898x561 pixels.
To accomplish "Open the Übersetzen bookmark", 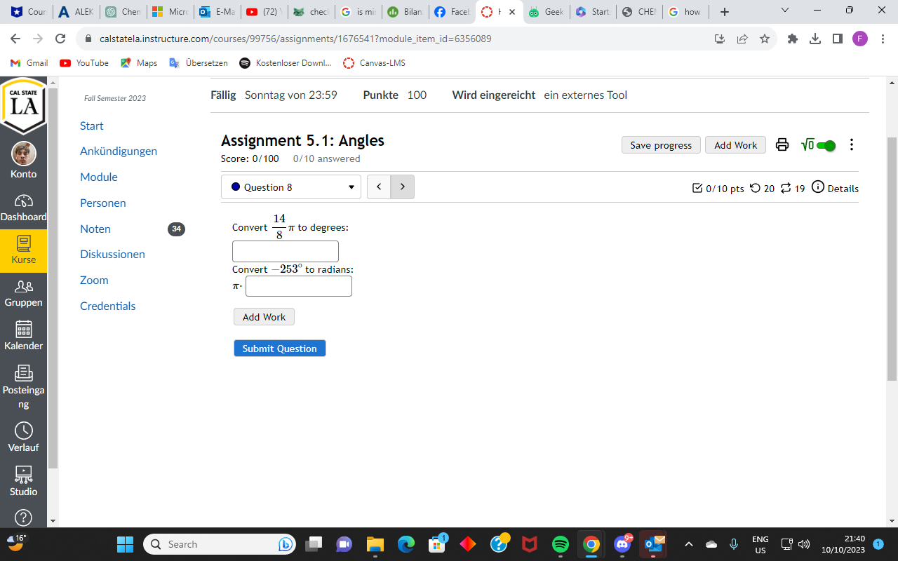I will pyautogui.click(x=199, y=63).
